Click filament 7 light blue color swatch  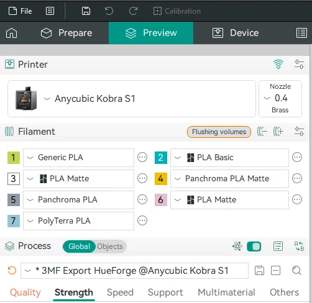(14, 221)
